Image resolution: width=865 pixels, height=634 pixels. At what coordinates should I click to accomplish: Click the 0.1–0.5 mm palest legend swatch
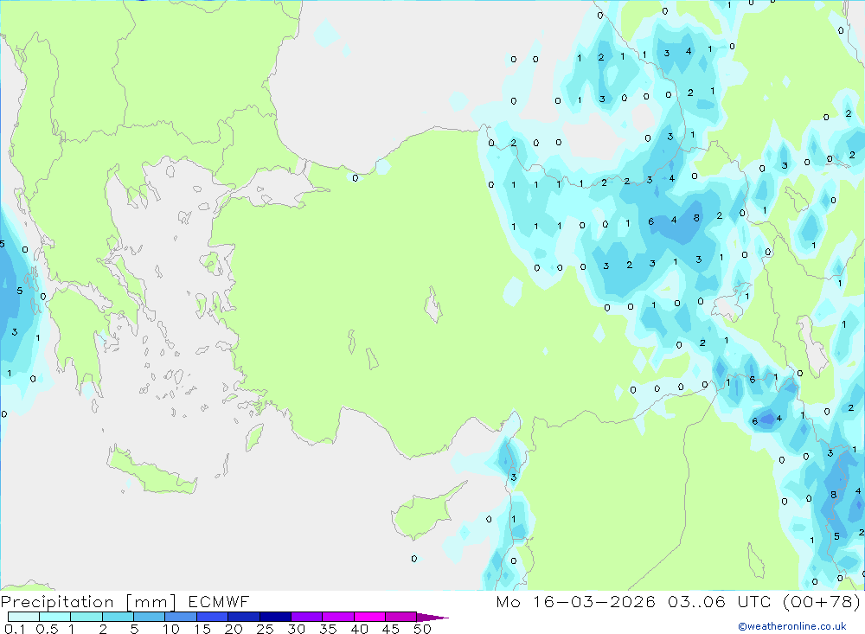(x=23, y=617)
